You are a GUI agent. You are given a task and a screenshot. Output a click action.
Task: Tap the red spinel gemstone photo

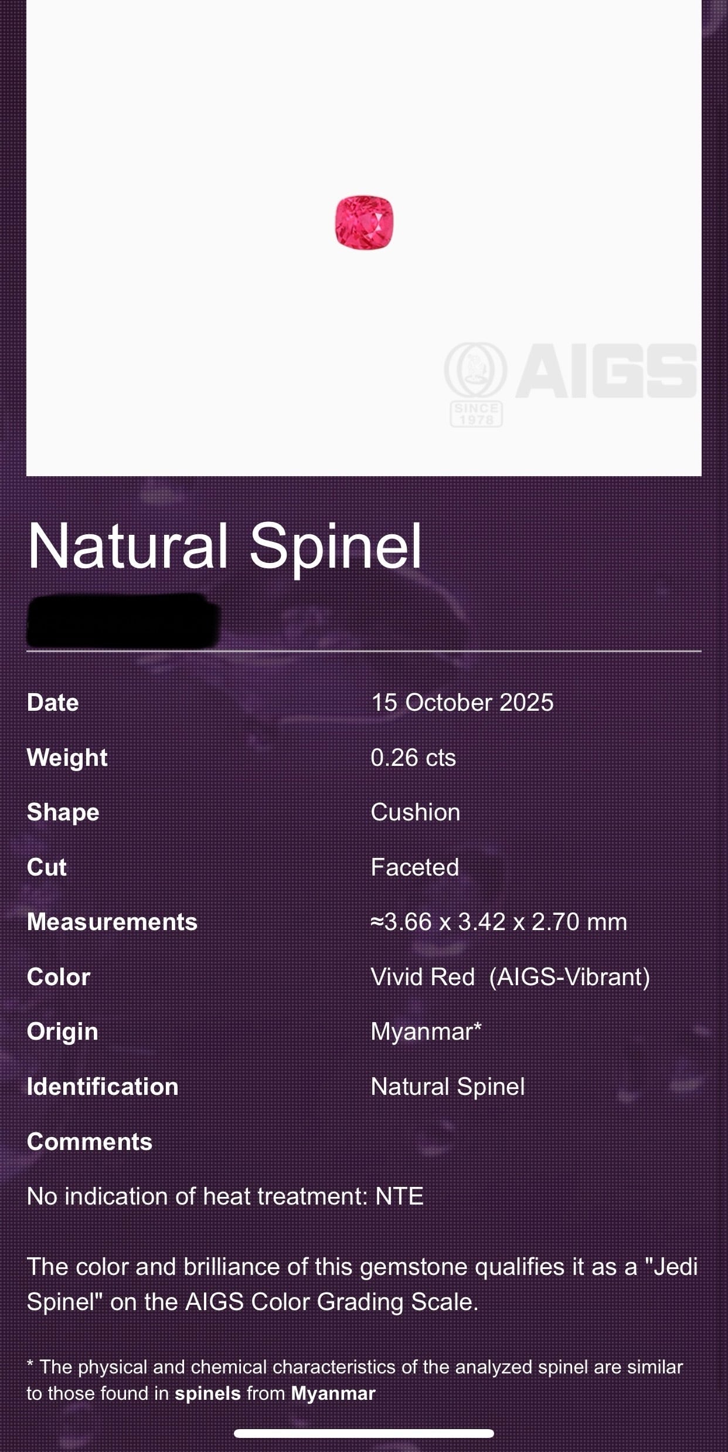point(364,223)
